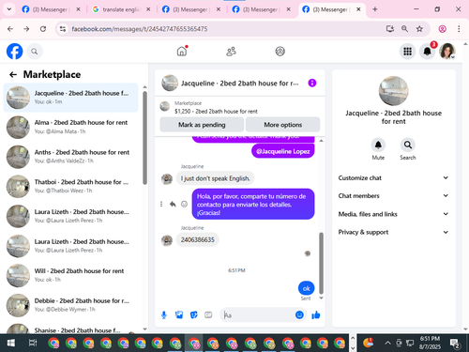Click the address bar URL

click(x=140, y=29)
